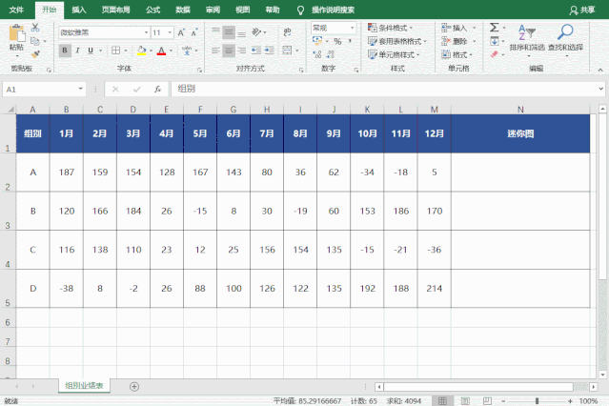Open the number format dropdown 常规
The image size is (609, 406).
(x=354, y=29)
